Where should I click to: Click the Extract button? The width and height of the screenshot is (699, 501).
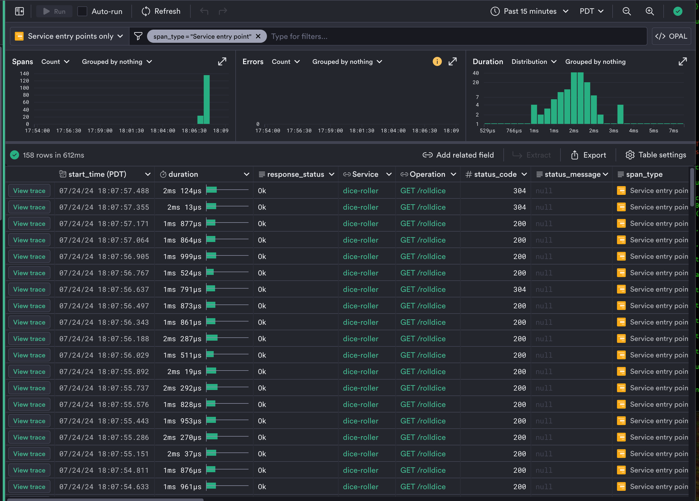pos(532,155)
